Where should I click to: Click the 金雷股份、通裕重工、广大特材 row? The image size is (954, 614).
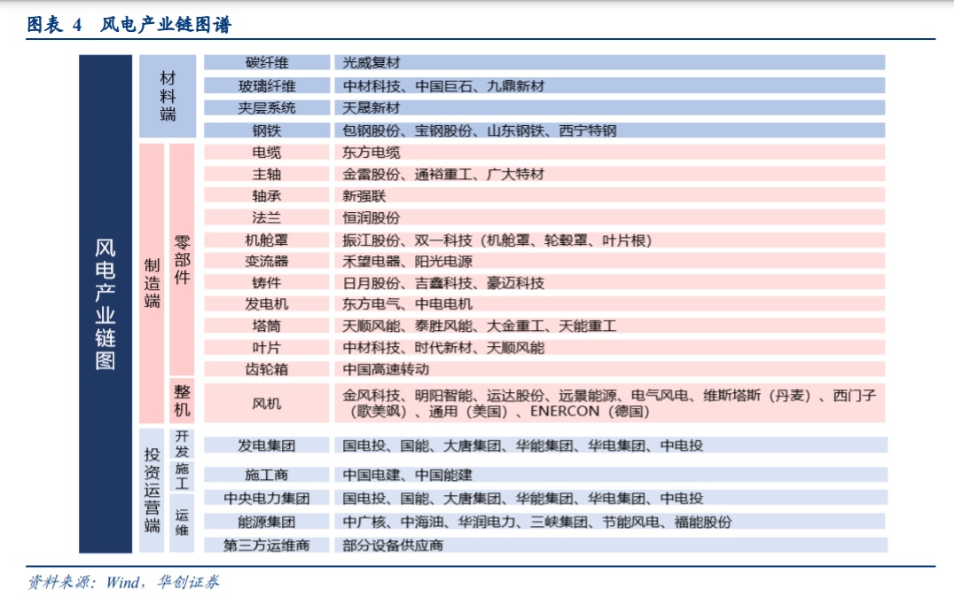coord(610,174)
